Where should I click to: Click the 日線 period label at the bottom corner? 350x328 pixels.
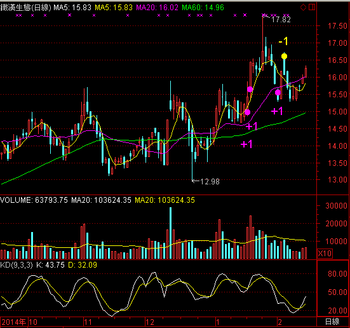(x=332, y=322)
